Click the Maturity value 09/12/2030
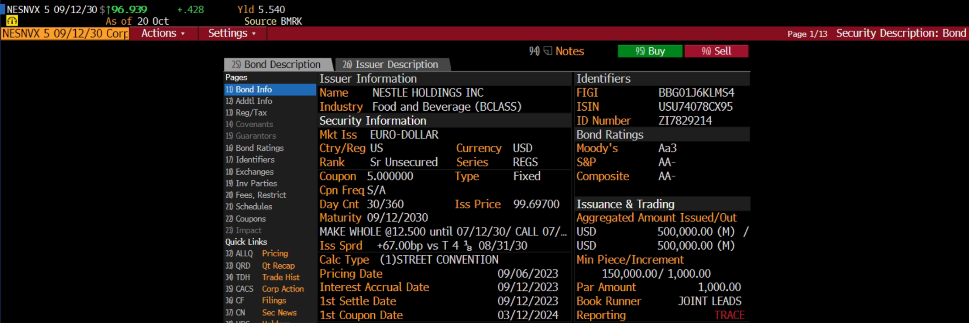This screenshot has width=969, height=323. 397,218
